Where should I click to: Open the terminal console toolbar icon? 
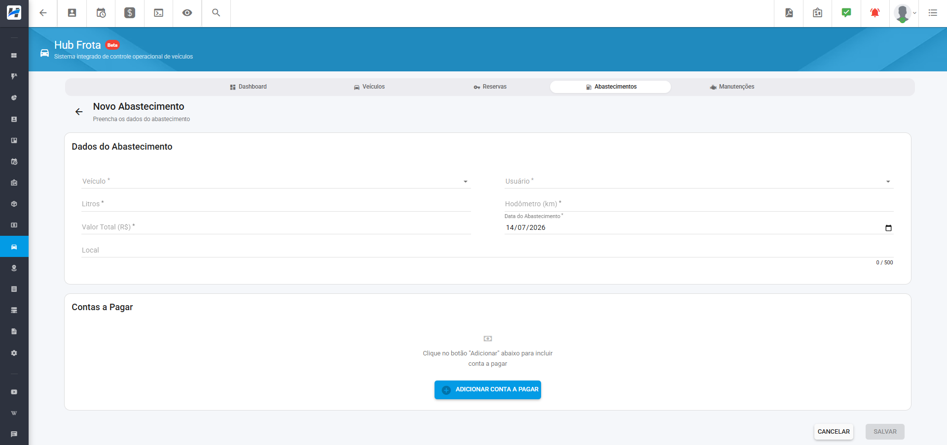pyautogui.click(x=159, y=13)
